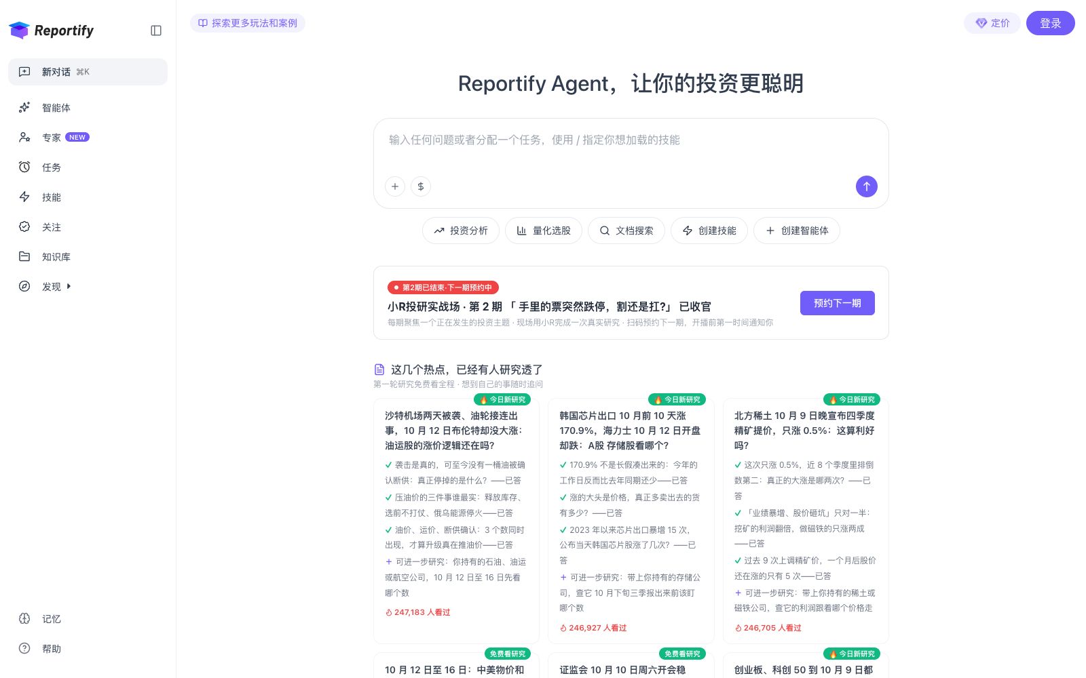Click the 第2期已结束·下一期预约中 badge

(443, 287)
